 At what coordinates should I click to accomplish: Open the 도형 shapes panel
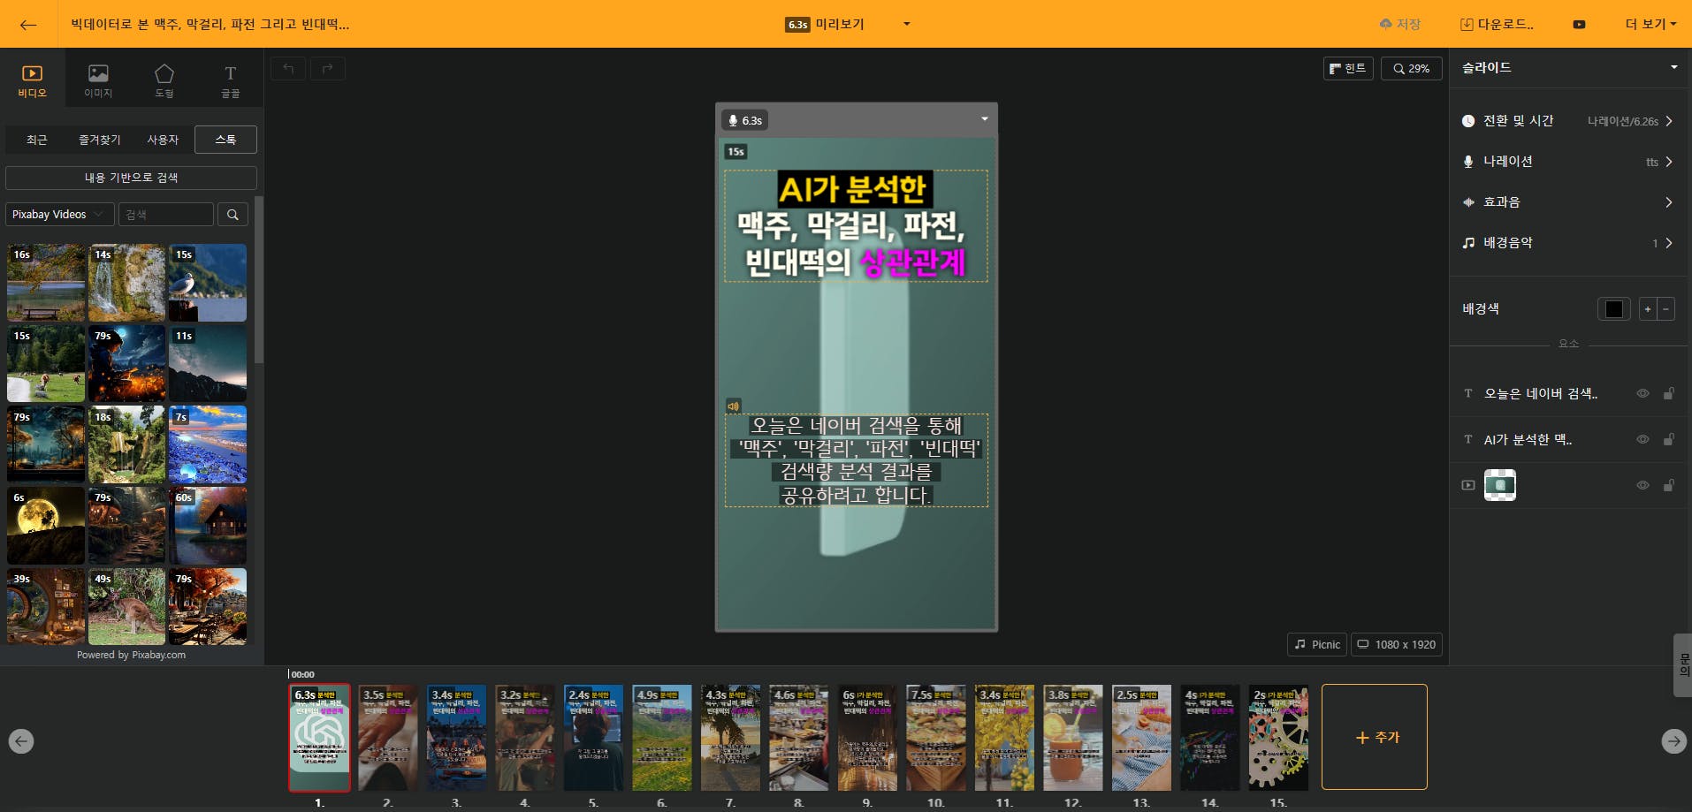[x=164, y=80]
